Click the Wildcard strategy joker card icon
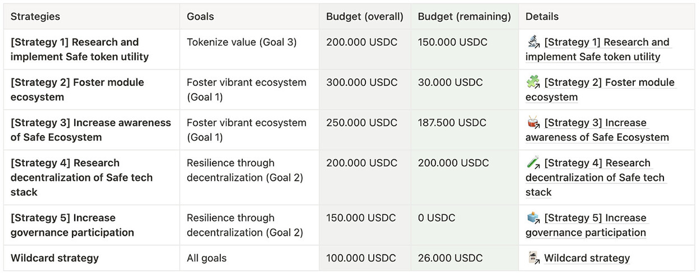 pos(534,258)
